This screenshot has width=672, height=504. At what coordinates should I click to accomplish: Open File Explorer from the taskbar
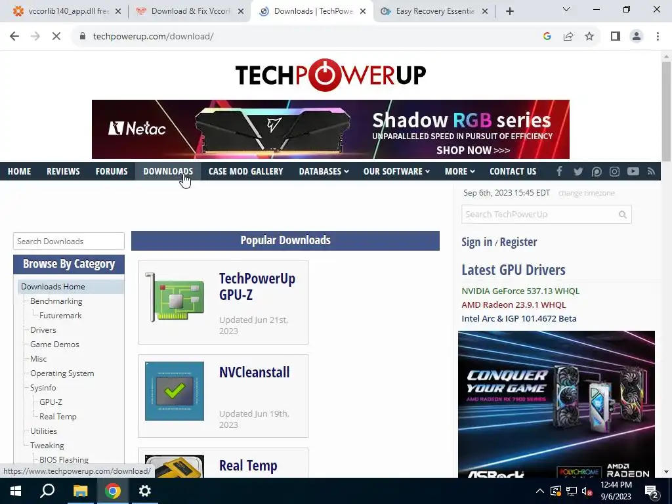pos(80,491)
